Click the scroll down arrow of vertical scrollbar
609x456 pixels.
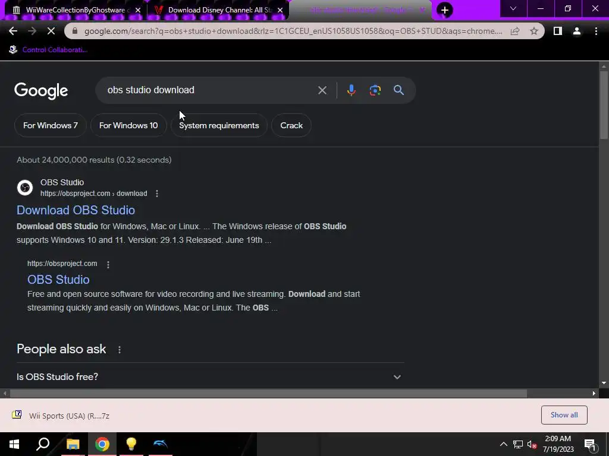[x=604, y=383]
